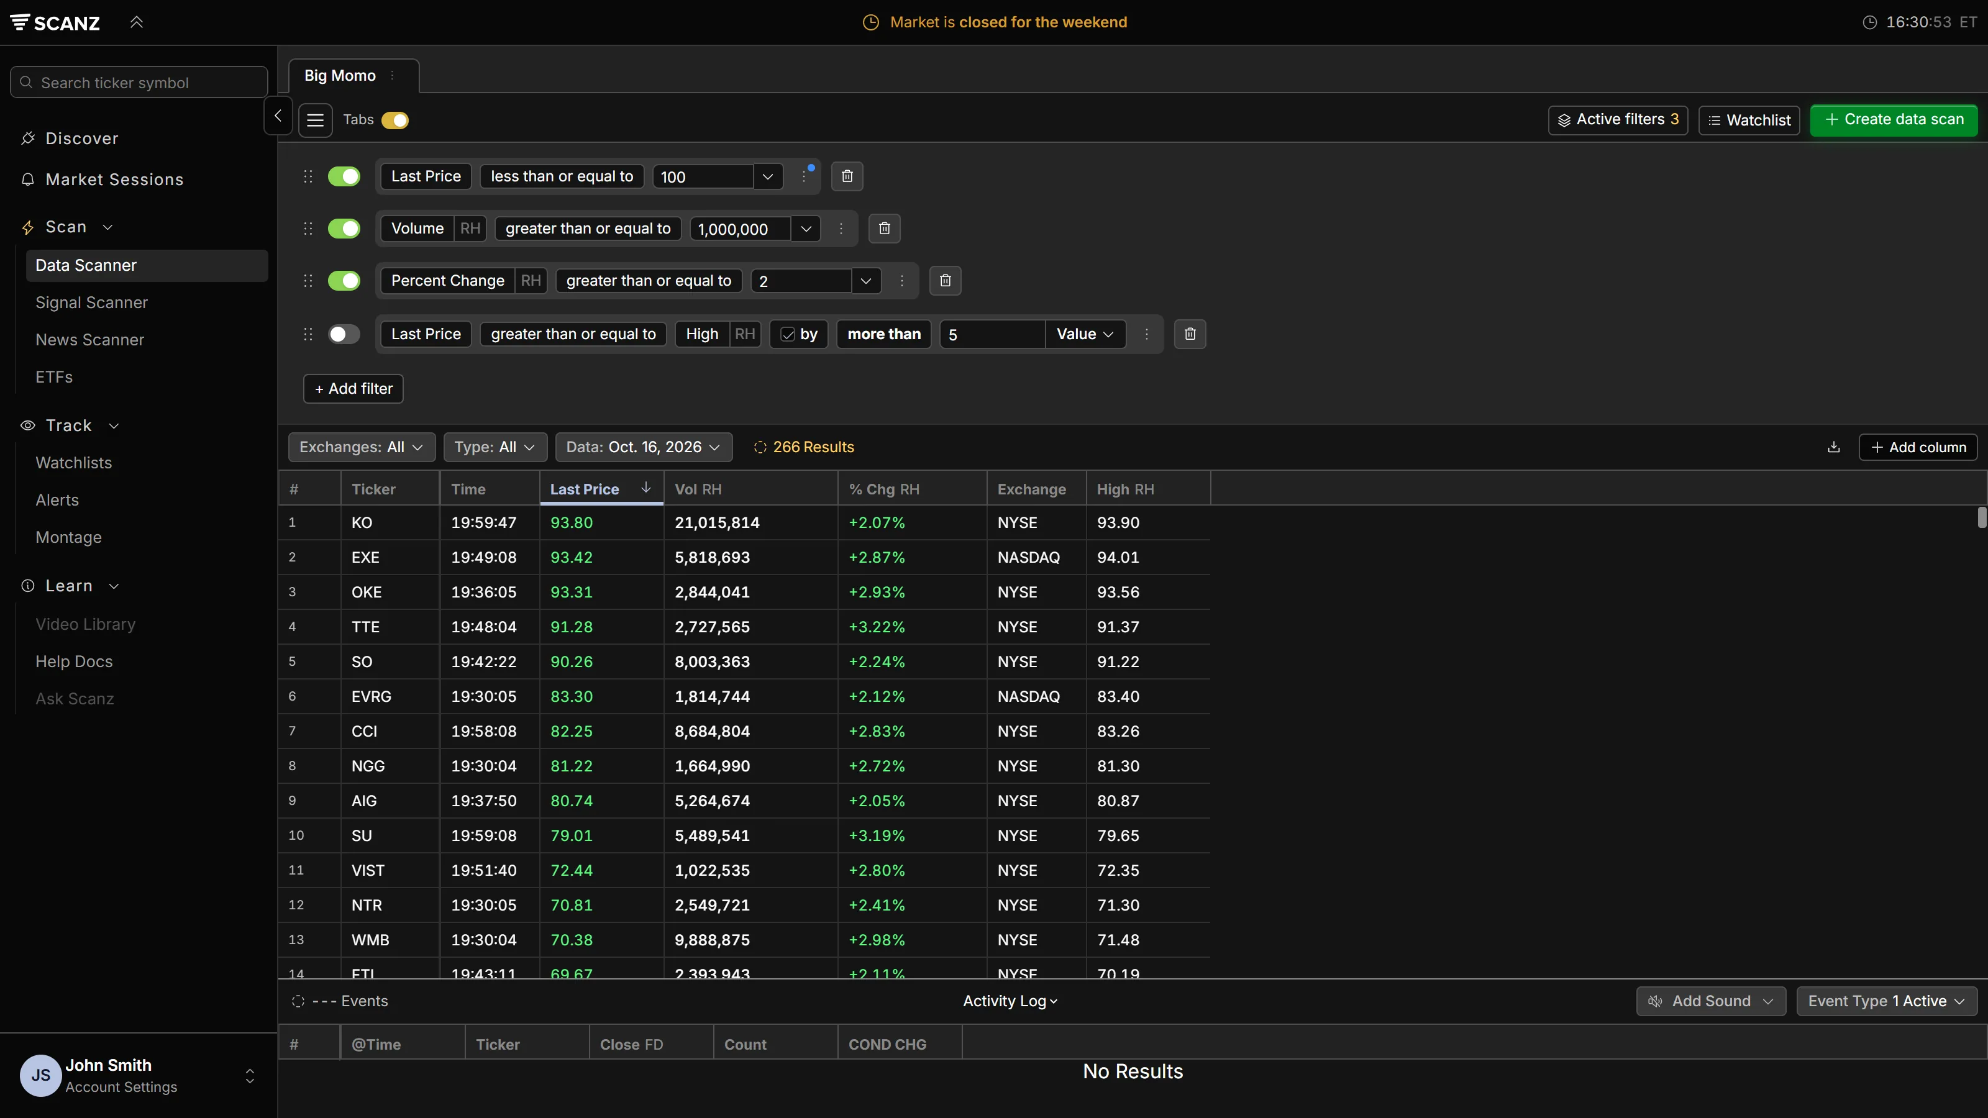Click the Last Price column sort arrow

646,488
